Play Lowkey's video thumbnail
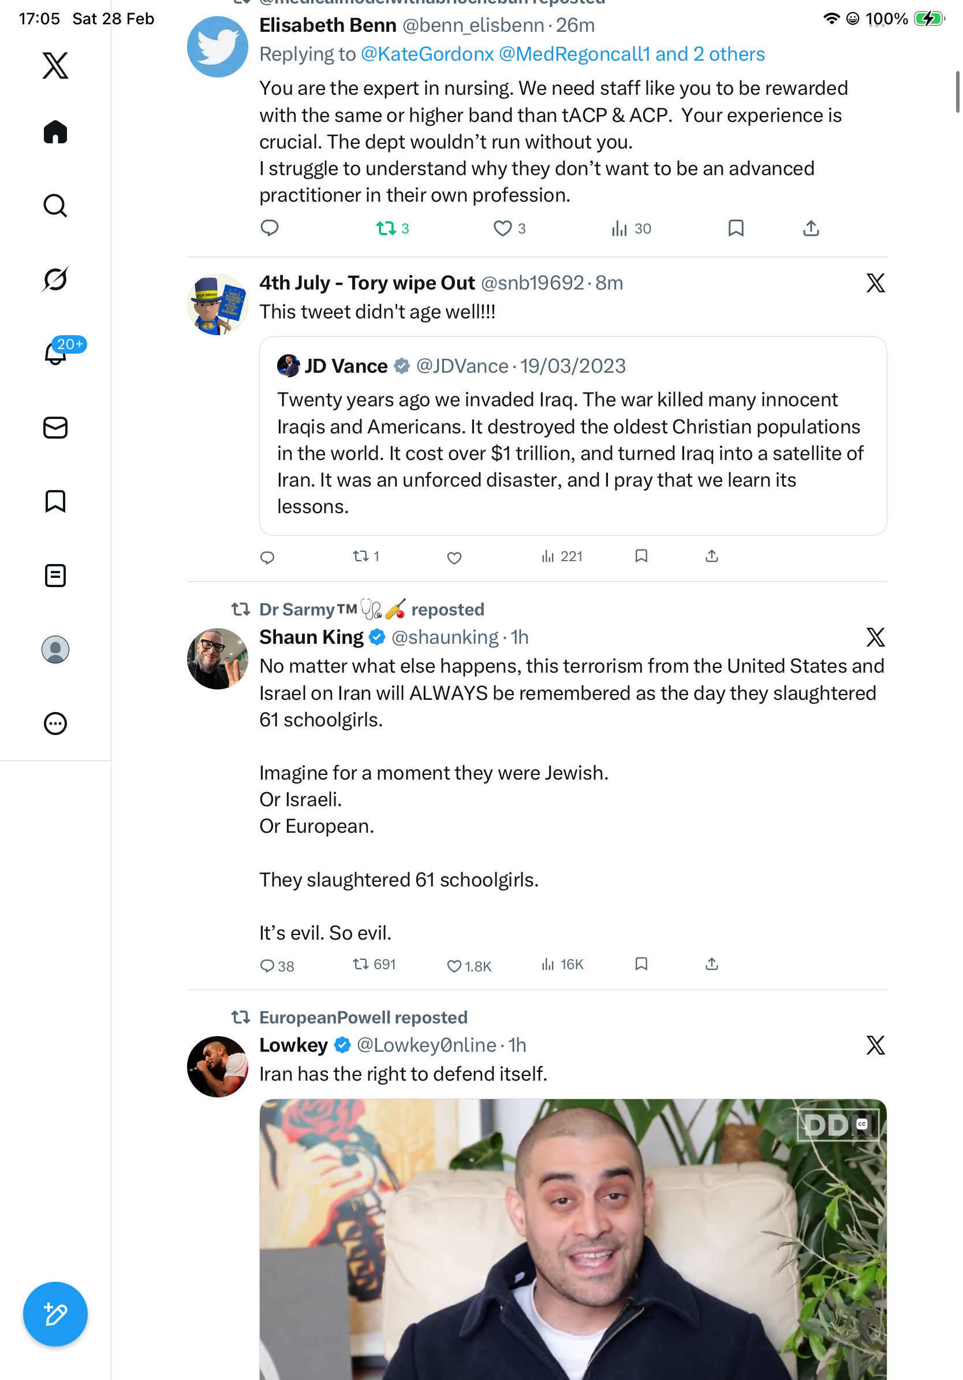This screenshot has width=963, height=1380. (x=573, y=1238)
